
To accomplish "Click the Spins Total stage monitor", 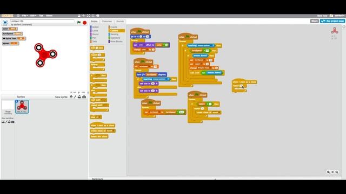I will point(14,38).
